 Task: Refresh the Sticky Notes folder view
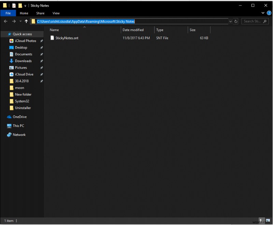coord(235,21)
